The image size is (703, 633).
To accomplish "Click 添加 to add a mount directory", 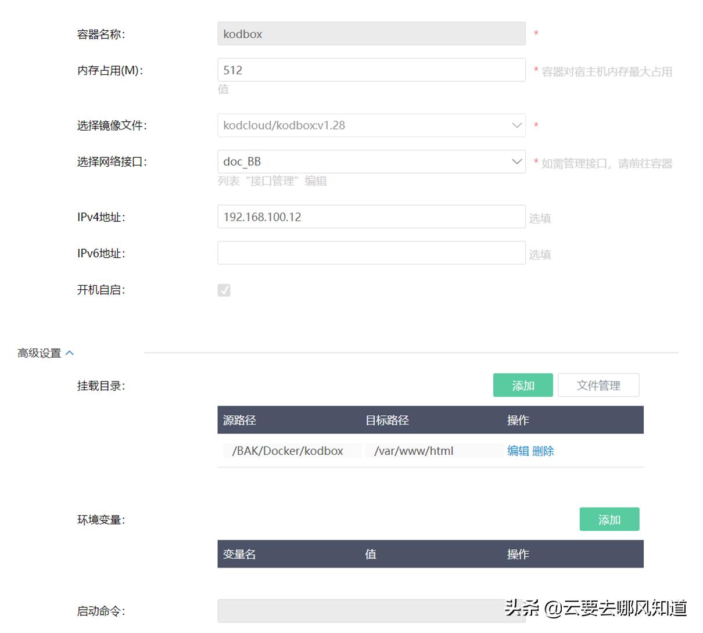I will click(522, 384).
